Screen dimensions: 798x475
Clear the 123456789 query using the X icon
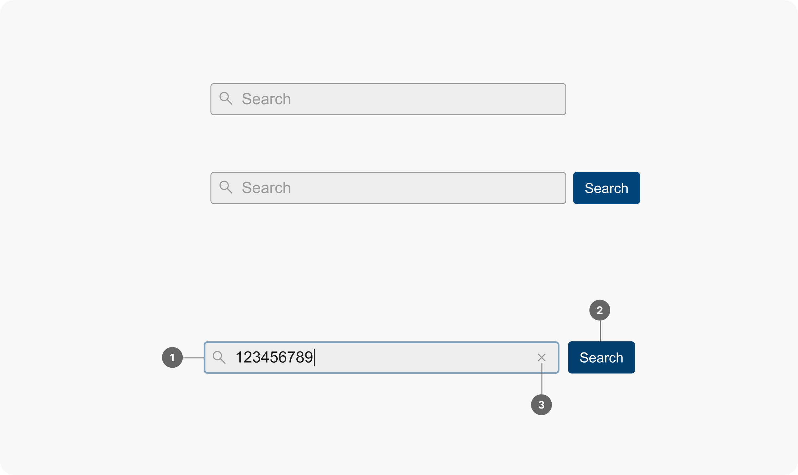tap(541, 357)
